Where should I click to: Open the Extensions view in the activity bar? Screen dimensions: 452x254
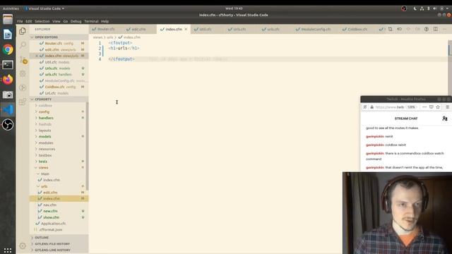pyautogui.click(x=23, y=102)
